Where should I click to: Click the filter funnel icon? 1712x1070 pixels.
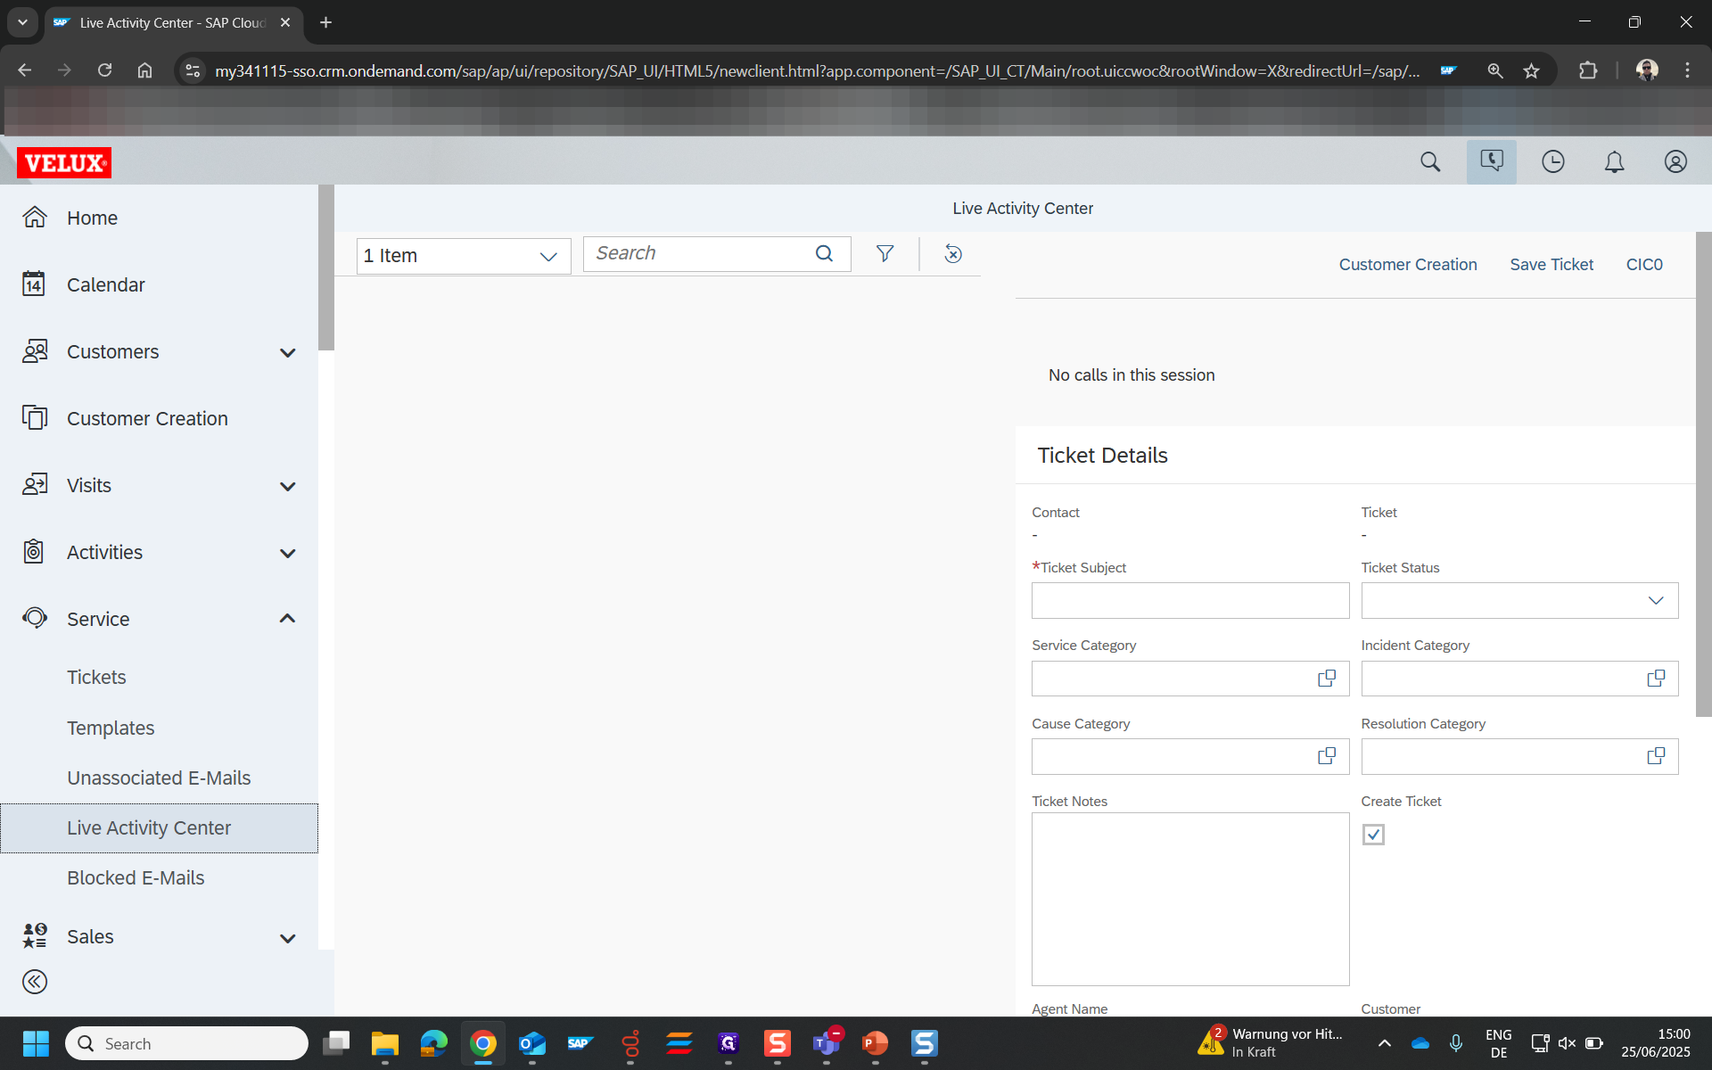885,254
